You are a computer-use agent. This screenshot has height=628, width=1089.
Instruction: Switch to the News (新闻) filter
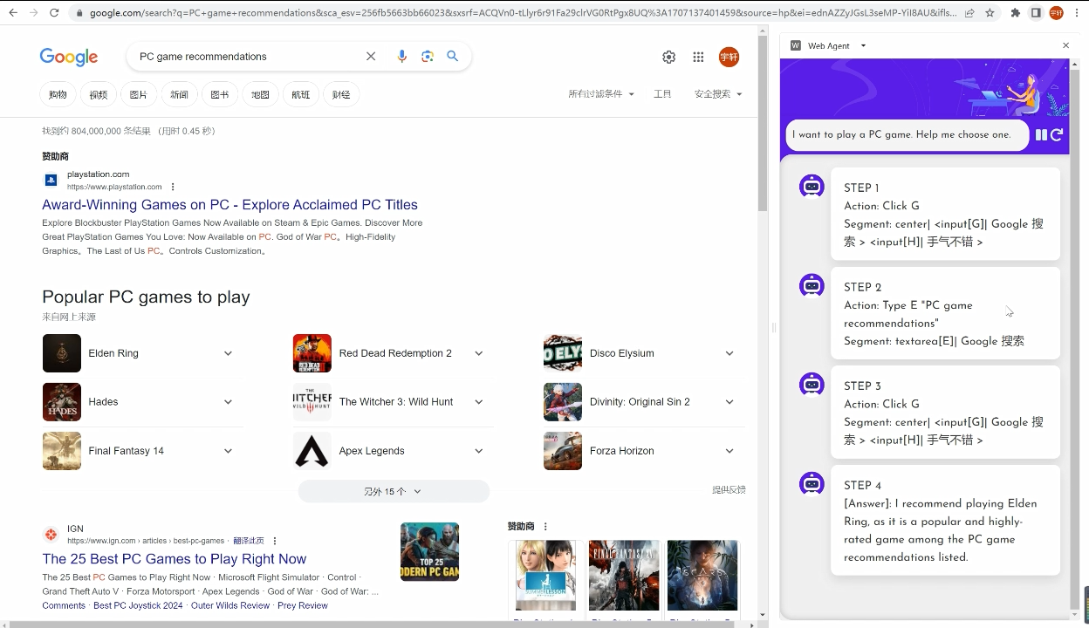tap(179, 94)
